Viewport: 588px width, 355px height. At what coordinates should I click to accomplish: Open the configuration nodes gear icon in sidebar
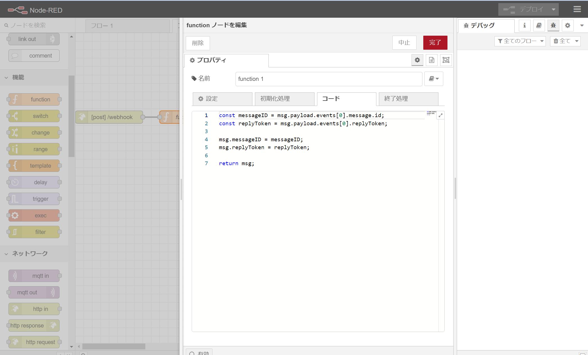tap(567, 26)
